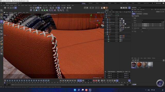Click the material manager trash icon
This screenshot has width=165, height=92.
(x=163, y=60)
